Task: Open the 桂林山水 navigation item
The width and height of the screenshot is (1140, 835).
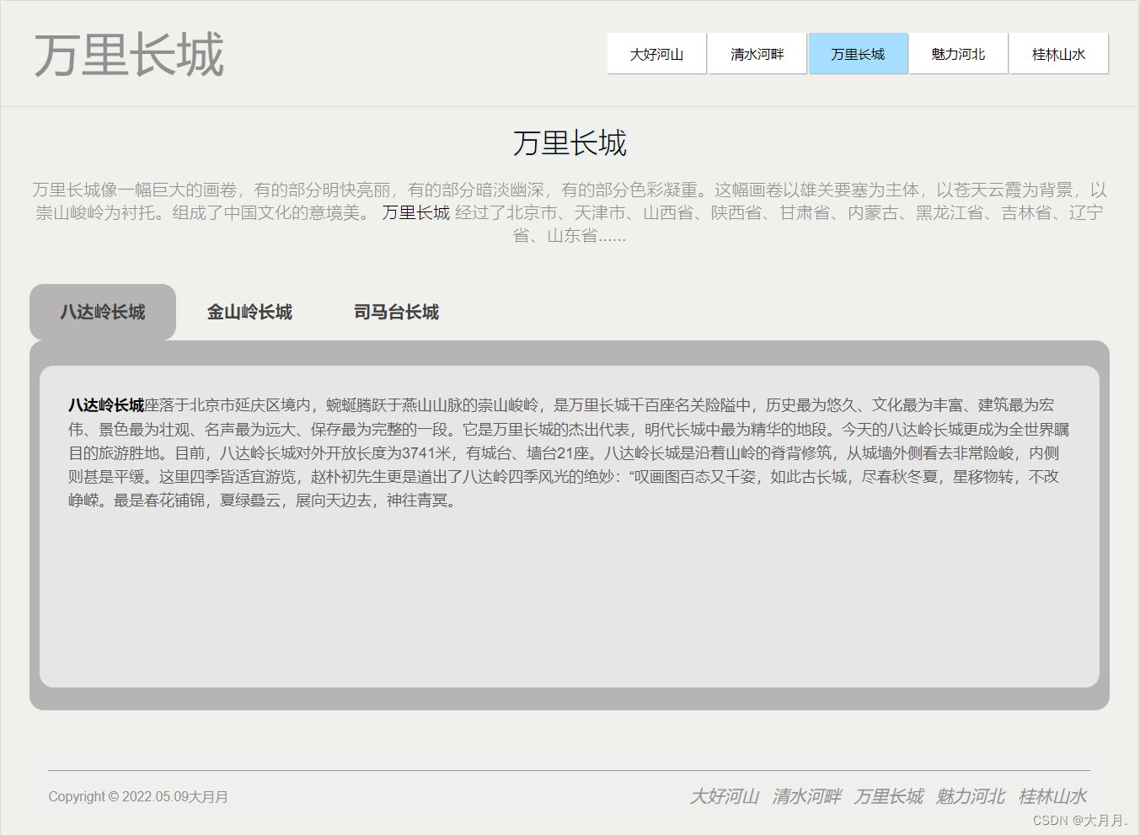Action: pos(1058,54)
